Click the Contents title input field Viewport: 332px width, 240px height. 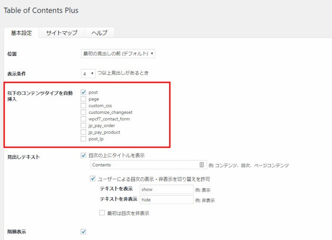click(148, 165)
